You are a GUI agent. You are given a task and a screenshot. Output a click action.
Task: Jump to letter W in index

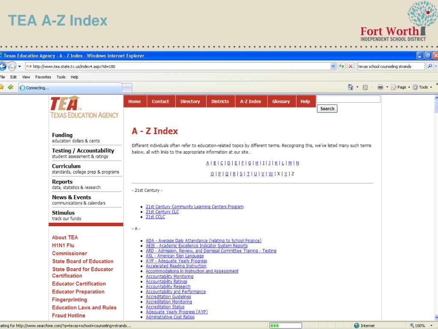coord(271,174)
